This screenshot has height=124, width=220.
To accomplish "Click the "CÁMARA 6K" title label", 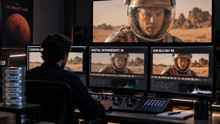I will coord(36,50).
